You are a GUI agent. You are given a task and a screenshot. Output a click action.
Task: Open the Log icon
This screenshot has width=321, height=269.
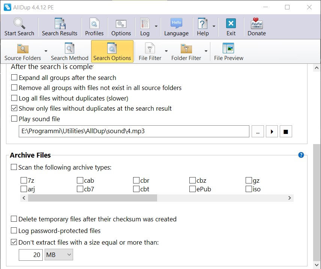pos(145,23)
